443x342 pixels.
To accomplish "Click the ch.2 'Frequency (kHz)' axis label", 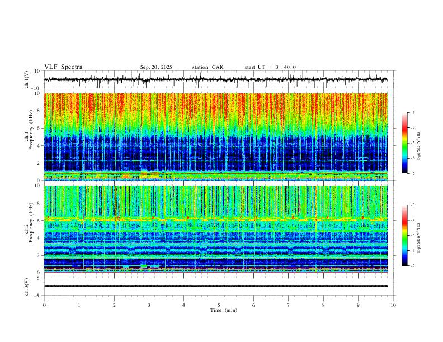I will (x=31, y=222).
